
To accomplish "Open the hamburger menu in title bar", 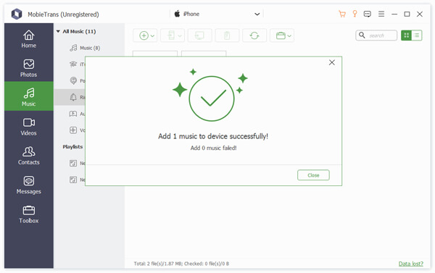I will 381,14.
